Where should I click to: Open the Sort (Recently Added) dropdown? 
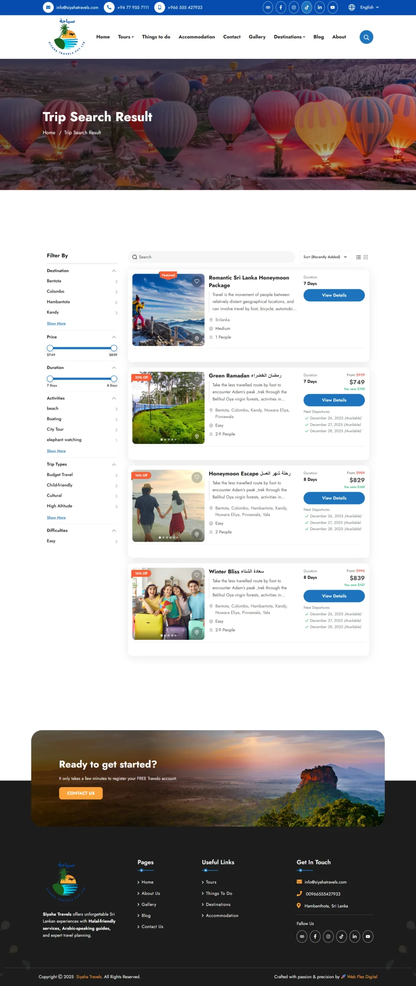coord(325,257)
